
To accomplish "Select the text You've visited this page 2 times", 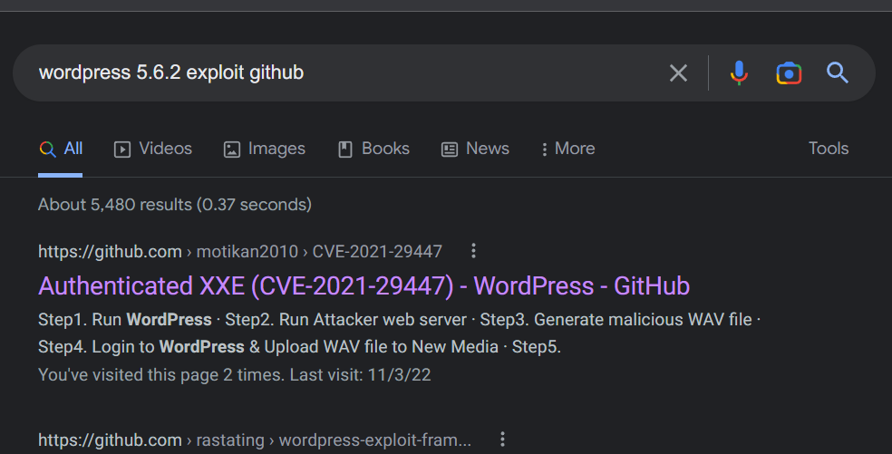I will click(161, 375).
